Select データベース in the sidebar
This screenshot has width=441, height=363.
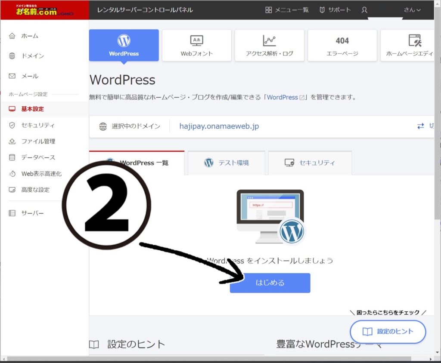pyautogui.click(x=38, y=157)
